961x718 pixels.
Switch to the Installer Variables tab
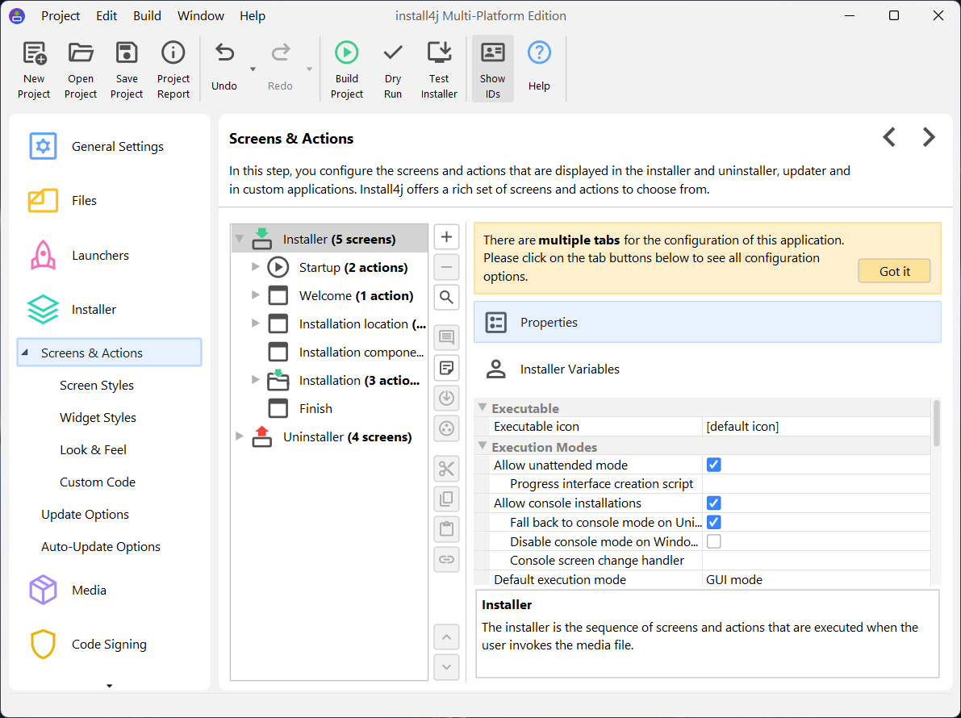pos(570,369)
